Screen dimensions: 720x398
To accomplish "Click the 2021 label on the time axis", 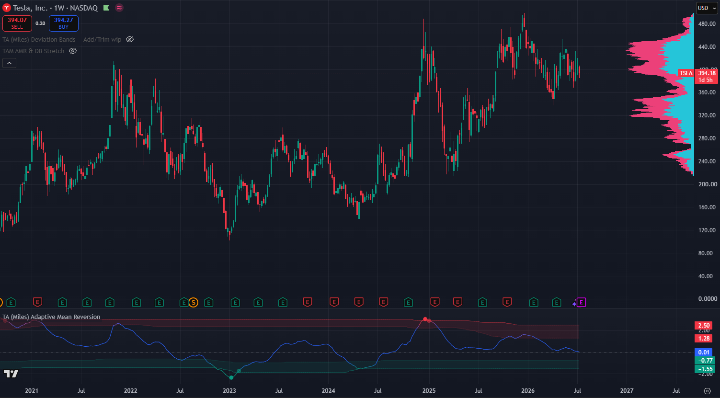I will click(32, 391).
